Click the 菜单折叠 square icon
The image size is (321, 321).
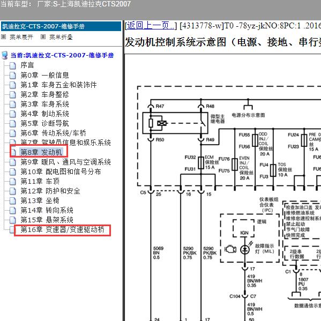point(43,37)
